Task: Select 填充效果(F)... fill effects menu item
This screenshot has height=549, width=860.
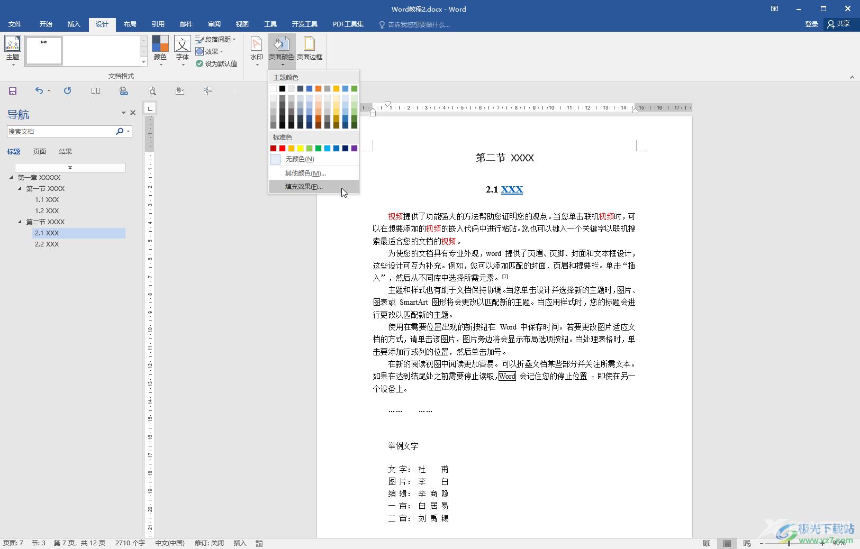Action: point(314,187)
